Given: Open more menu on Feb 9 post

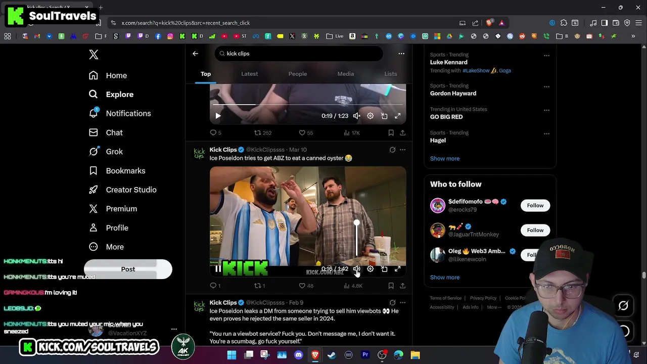Looking at the screenshot, I should 402,303.
